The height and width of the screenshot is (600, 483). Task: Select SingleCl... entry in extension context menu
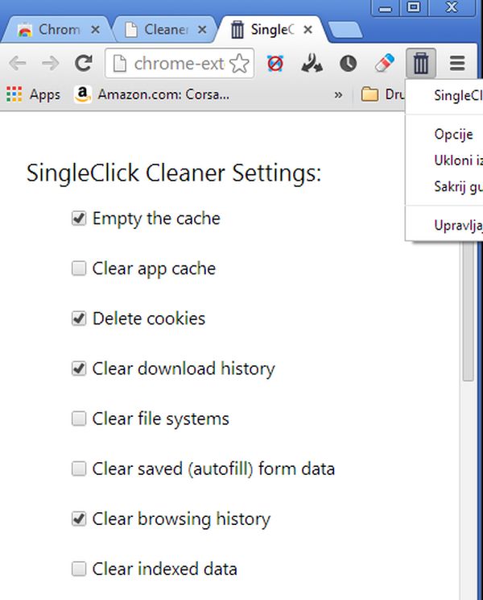[444, 96]
